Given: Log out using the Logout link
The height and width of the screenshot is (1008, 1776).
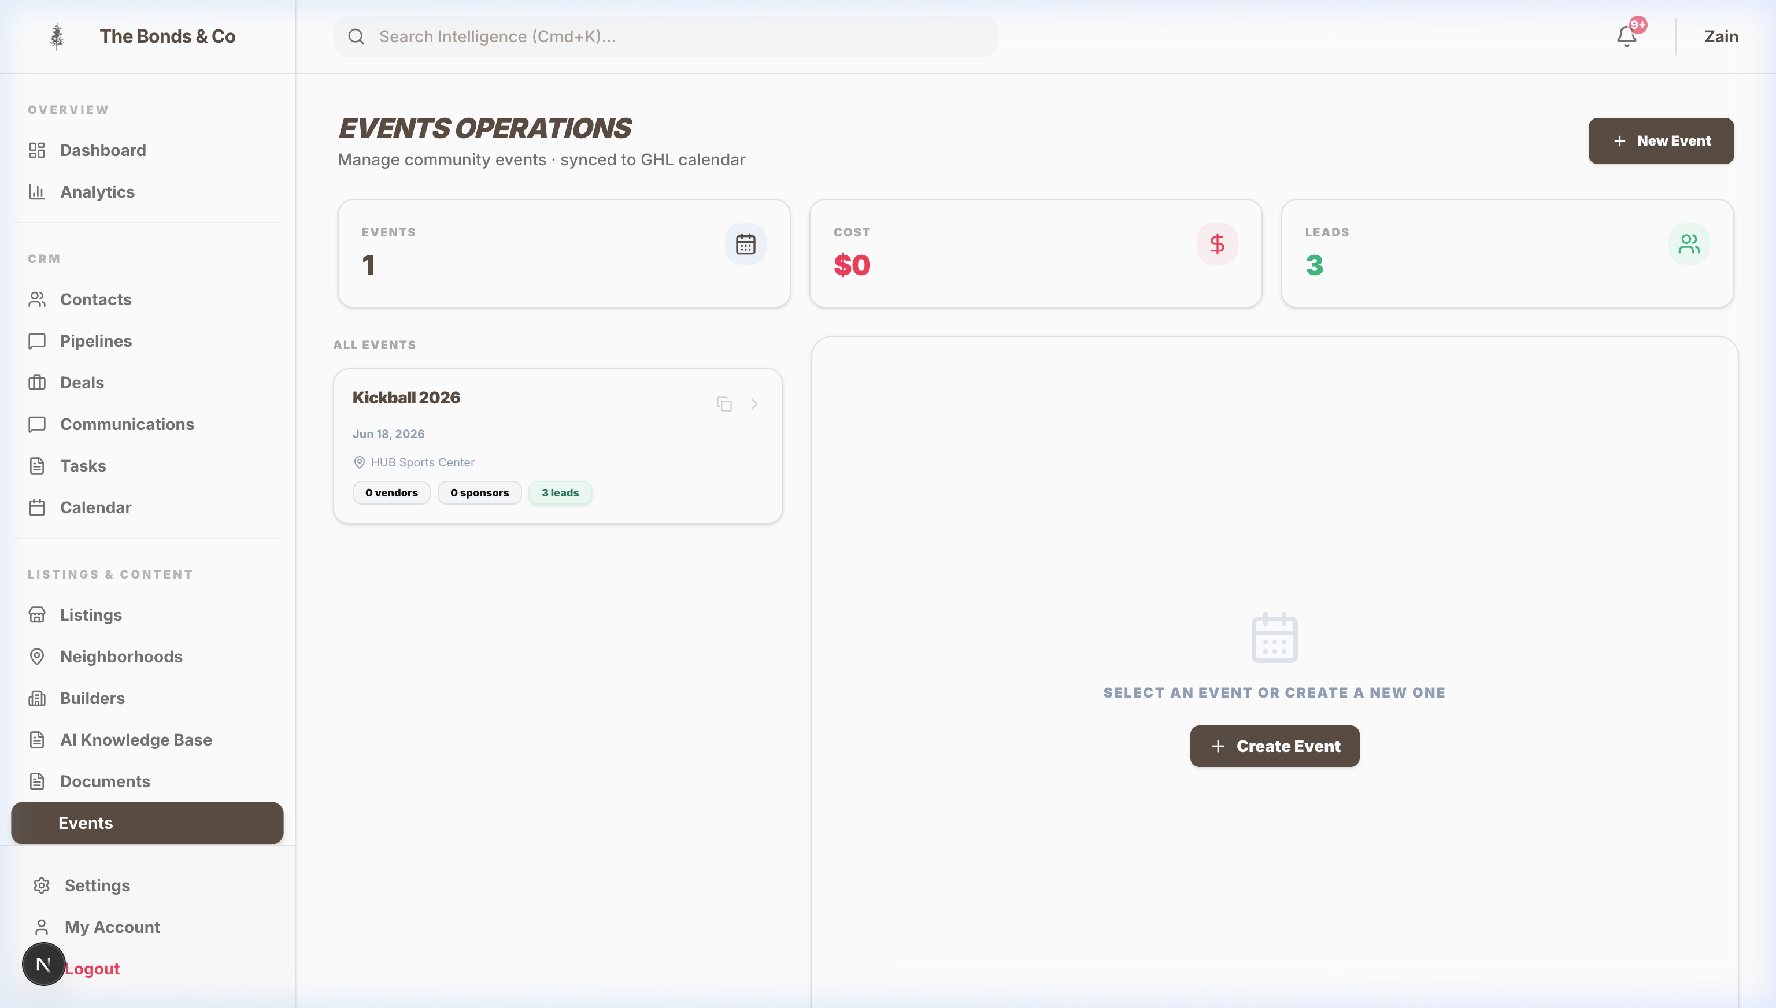Looking at the screenshot, I should click(92, 968).
